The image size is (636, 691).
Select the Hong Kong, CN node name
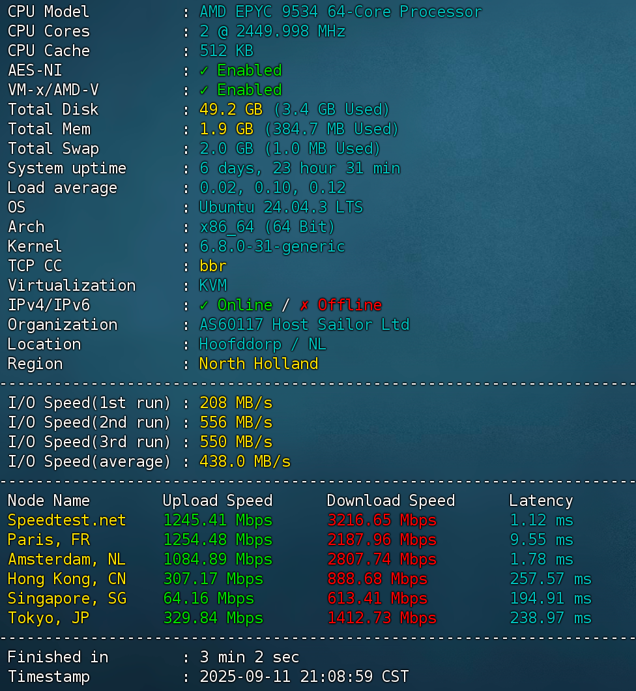[67, 579]
